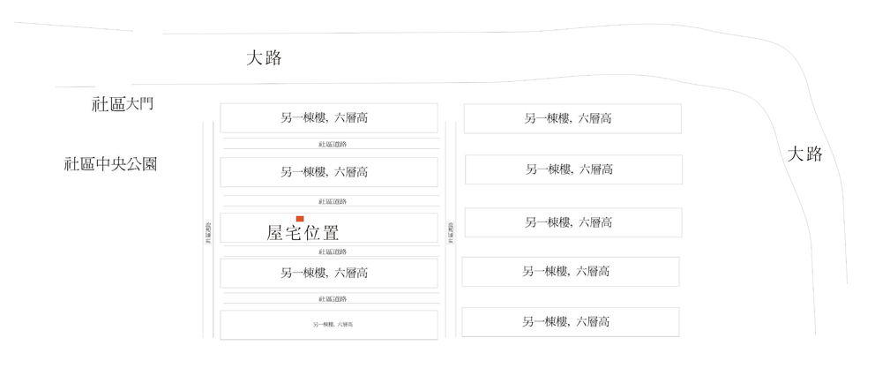Click the uppermost horizontal 社區道路 label
The image size is (875, 383).
click(x=333, y=144)
